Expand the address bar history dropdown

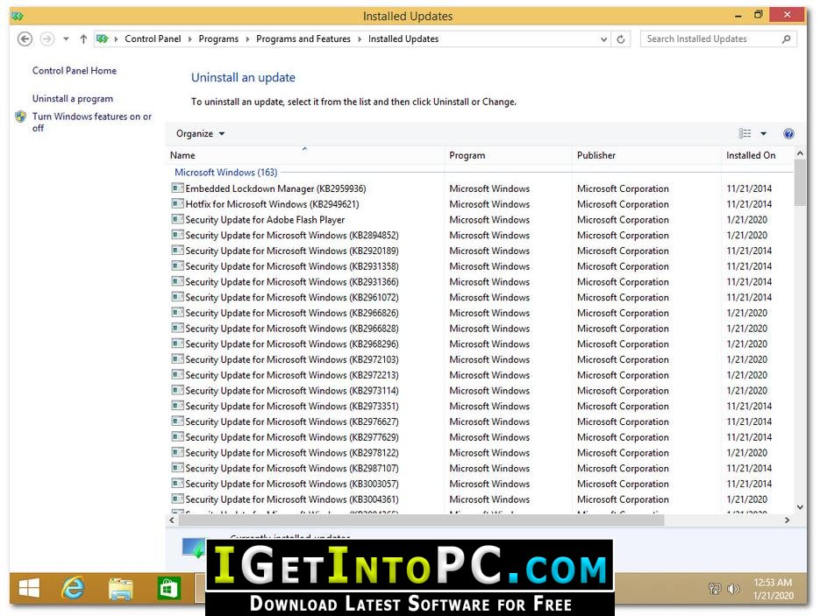pyautogui.click(x=603, y=39)
